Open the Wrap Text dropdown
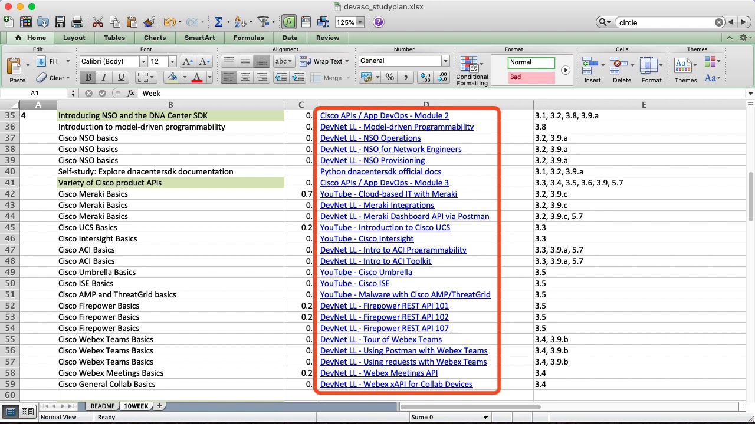755x424 pixels. (347, 61)
